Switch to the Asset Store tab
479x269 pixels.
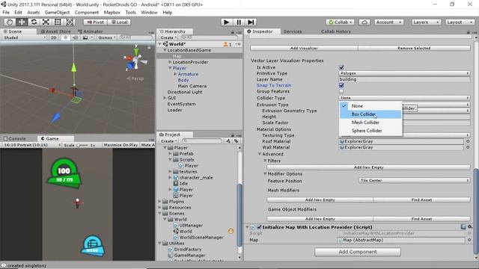[x=56, y=31]
